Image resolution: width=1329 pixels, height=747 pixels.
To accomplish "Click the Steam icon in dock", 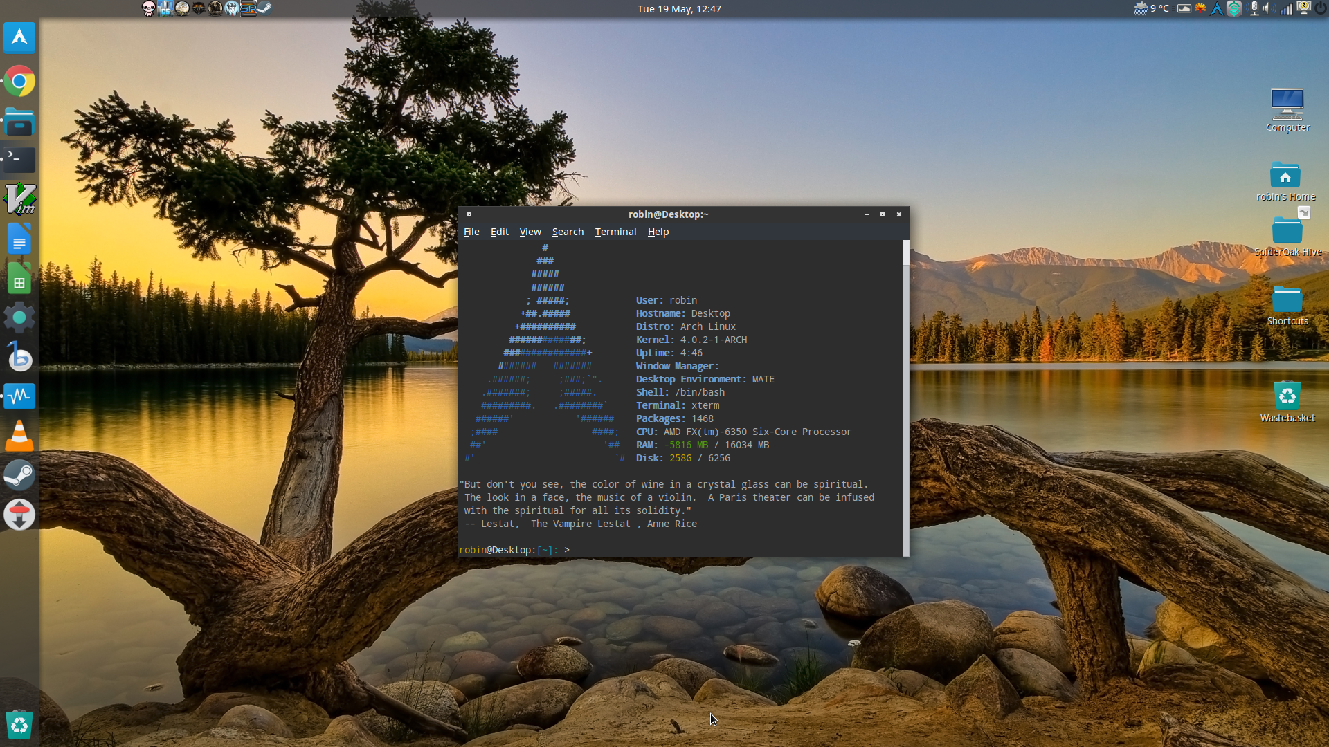I will pos(19,475).
